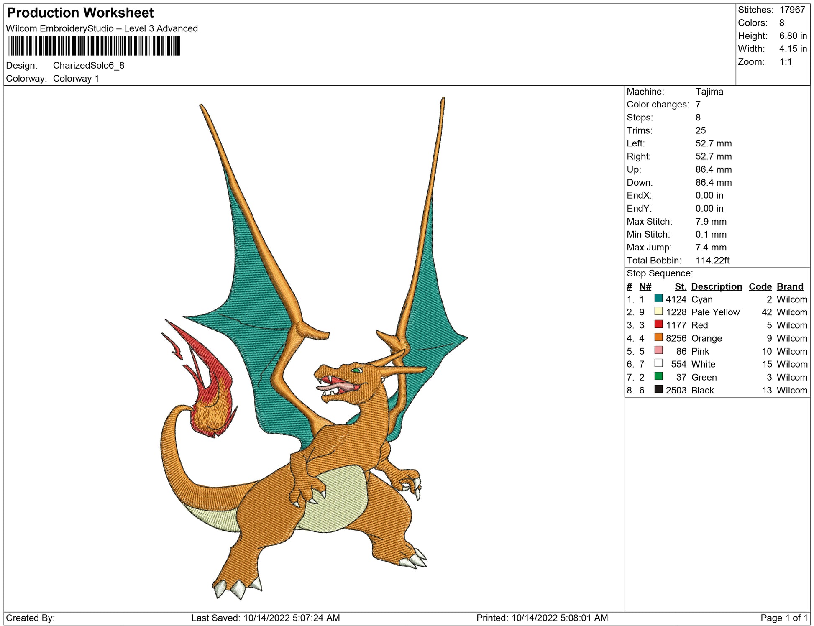Click the Page 1 of 1 footer text
This screenshot has width=814, height=626.
(x=784, y=618)
